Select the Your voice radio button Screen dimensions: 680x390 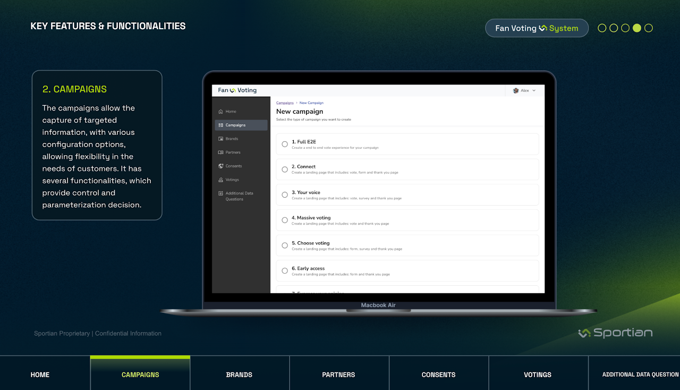285,194
